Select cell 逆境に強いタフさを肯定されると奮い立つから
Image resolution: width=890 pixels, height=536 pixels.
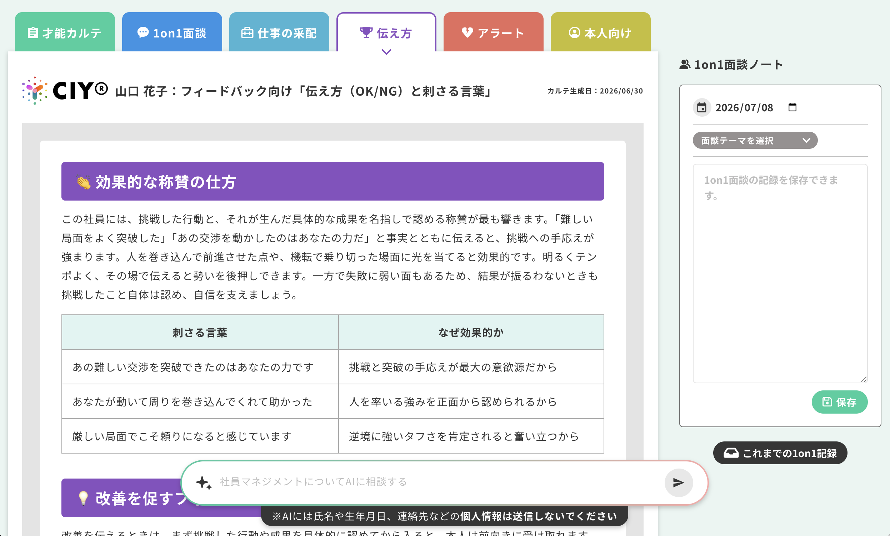(x=471, y=436)
